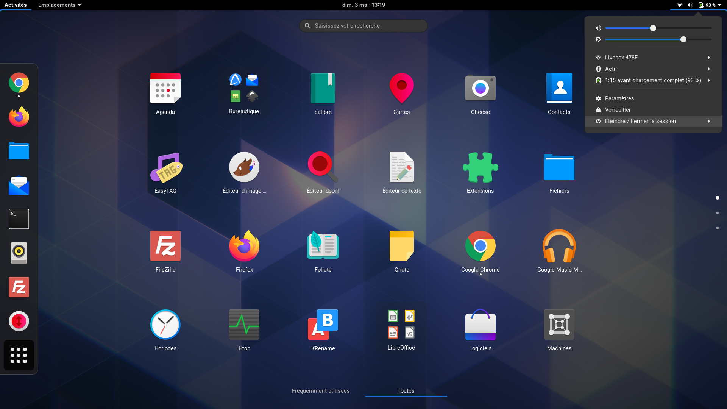
Task: Open the Éditeur dconf application
Action: [x=323, y=167]
